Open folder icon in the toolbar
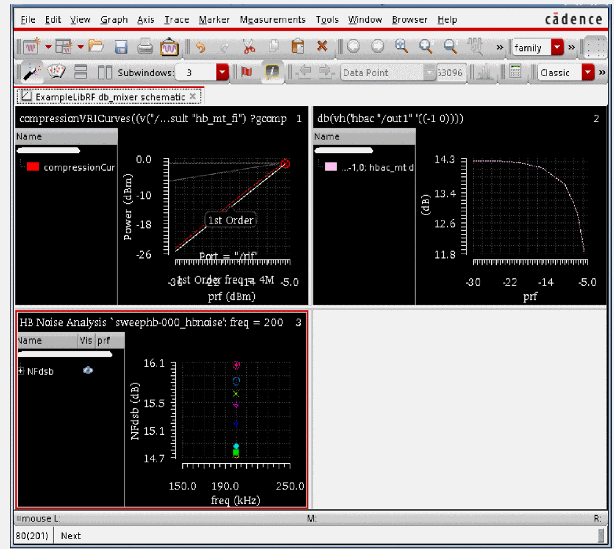The height and width of the screenshot is (549, 614). tap(96, 47)
